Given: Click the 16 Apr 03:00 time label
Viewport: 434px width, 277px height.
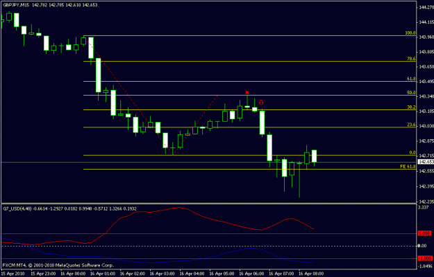Looking at the screenshot, I should click(162, 274).
